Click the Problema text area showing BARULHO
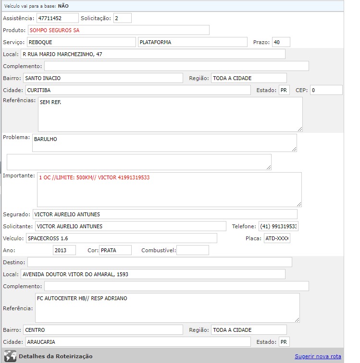Screen dimensions: 360x363 coord(164,143)
